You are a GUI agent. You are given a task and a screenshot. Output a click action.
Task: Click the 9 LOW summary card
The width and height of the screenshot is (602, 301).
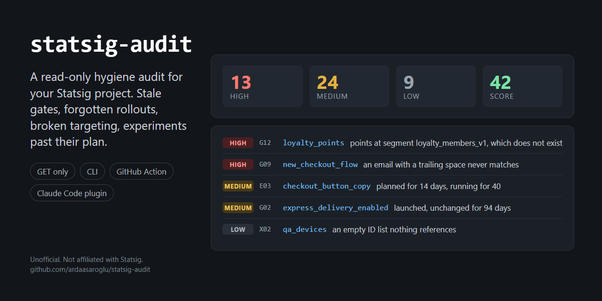click(436, 87)
